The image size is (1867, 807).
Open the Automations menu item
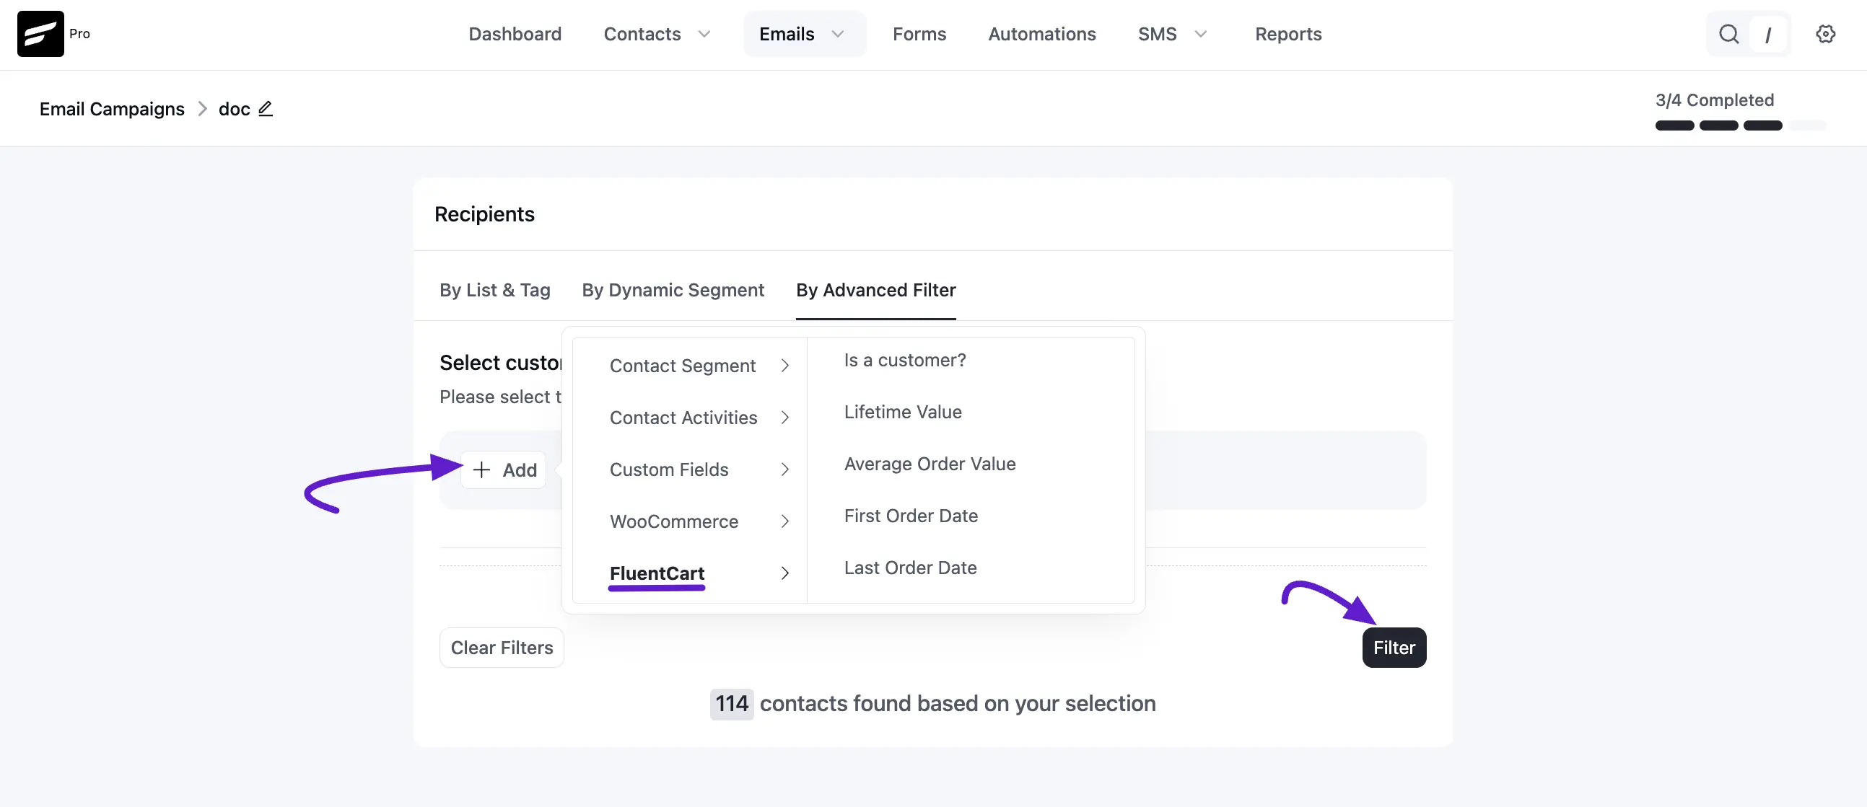[x=1041, y=34]
